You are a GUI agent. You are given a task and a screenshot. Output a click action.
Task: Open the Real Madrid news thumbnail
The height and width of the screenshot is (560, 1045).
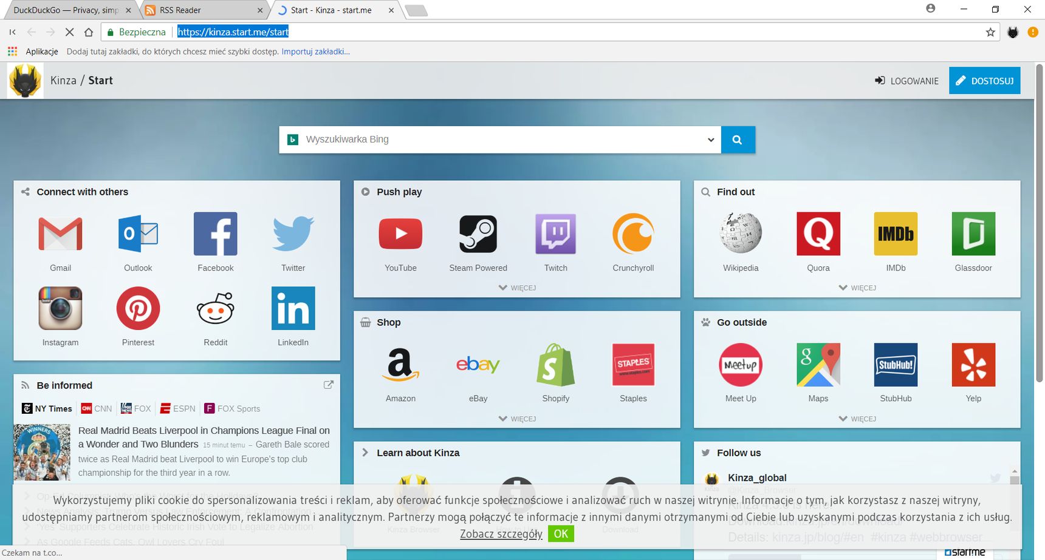(x=42, y=452)
